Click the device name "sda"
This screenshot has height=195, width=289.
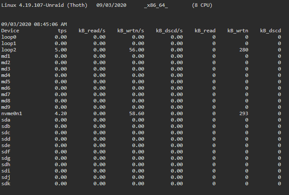click(x=6, y=120)
